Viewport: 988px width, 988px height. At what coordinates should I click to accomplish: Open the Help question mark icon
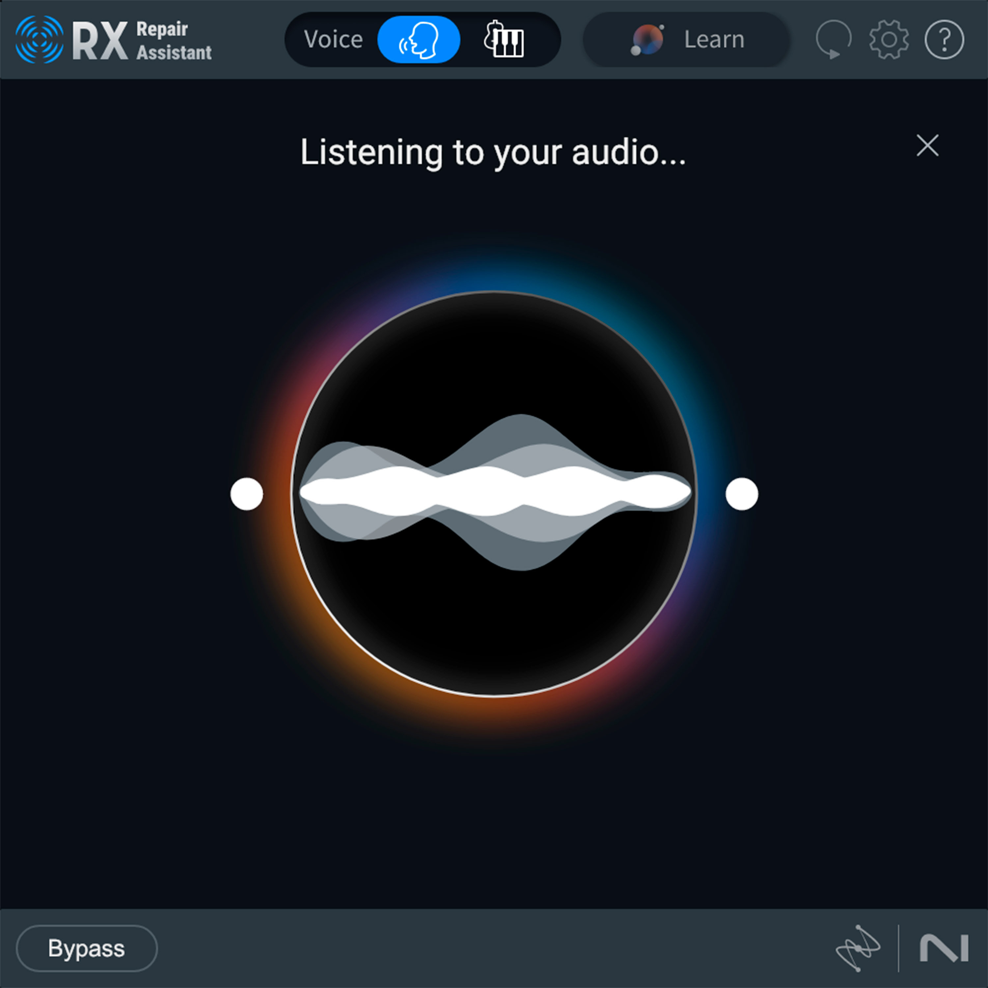[x=944, y=40]
